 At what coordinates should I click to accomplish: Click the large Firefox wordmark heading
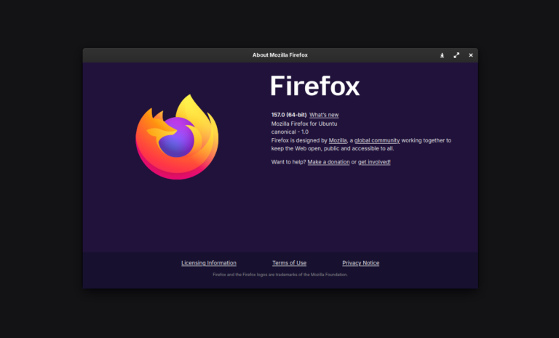[314, 86]
